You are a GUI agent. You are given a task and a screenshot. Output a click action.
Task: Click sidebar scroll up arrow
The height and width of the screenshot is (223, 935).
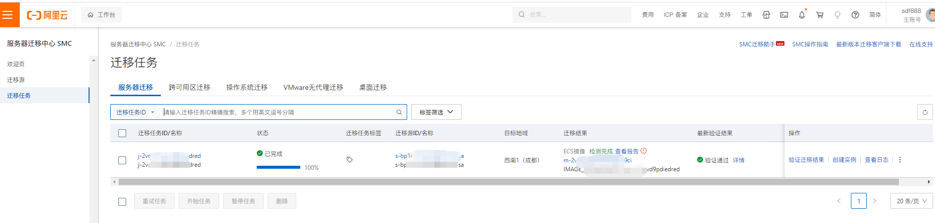click(93, 60)
